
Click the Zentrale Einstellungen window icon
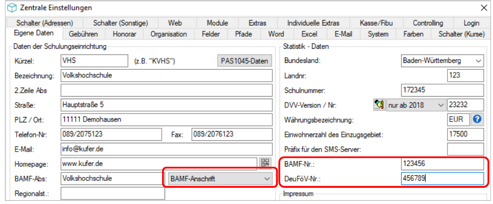11,8
